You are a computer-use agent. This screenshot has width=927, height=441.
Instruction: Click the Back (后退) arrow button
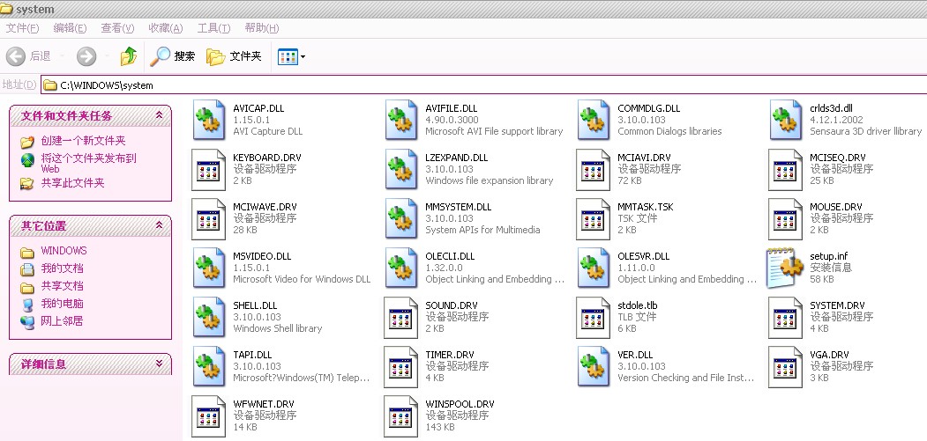[x=15, y=56]
